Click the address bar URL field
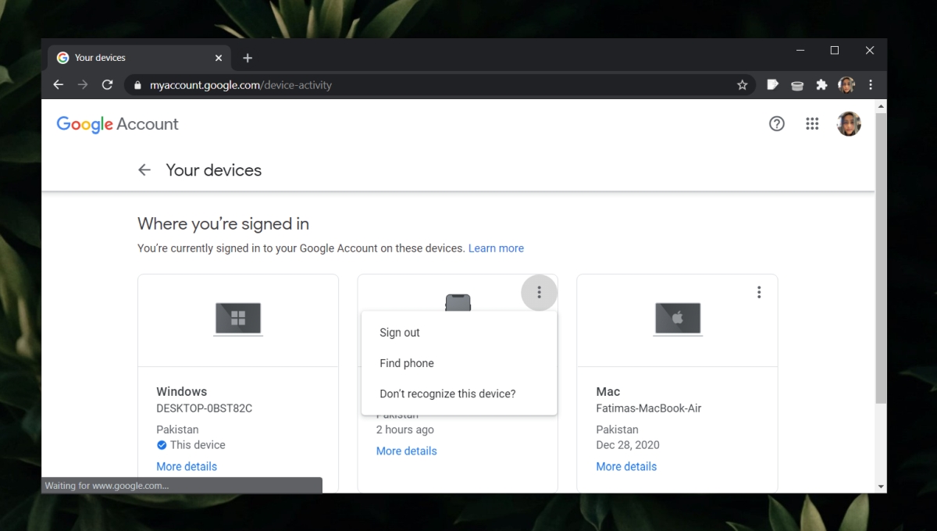937x531 pixels. (437, 85)
